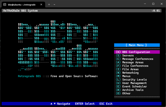Image resolution: width=166 pixels, height=107 pixels.
Task: Choose the Networking option
Action: [137, 73]
